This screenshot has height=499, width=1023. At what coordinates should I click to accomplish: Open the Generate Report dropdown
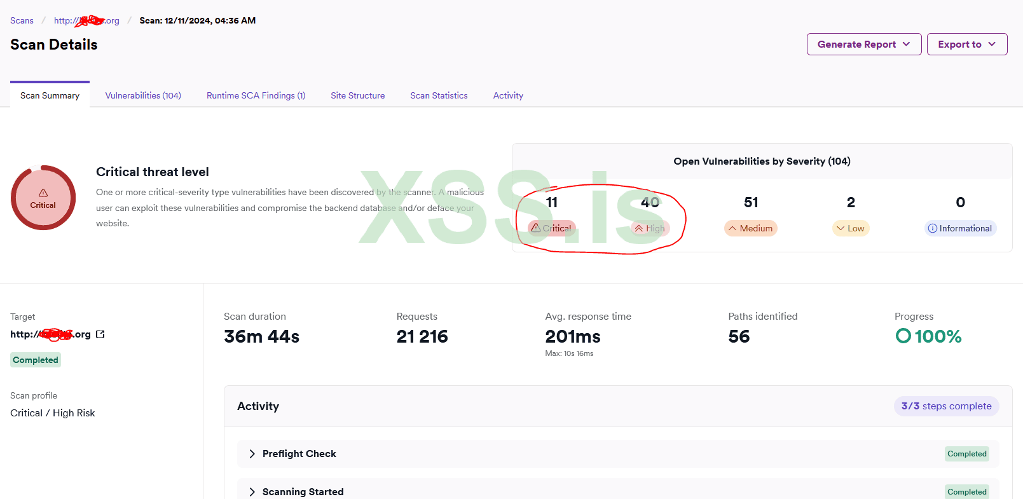(x=863, y=44)
